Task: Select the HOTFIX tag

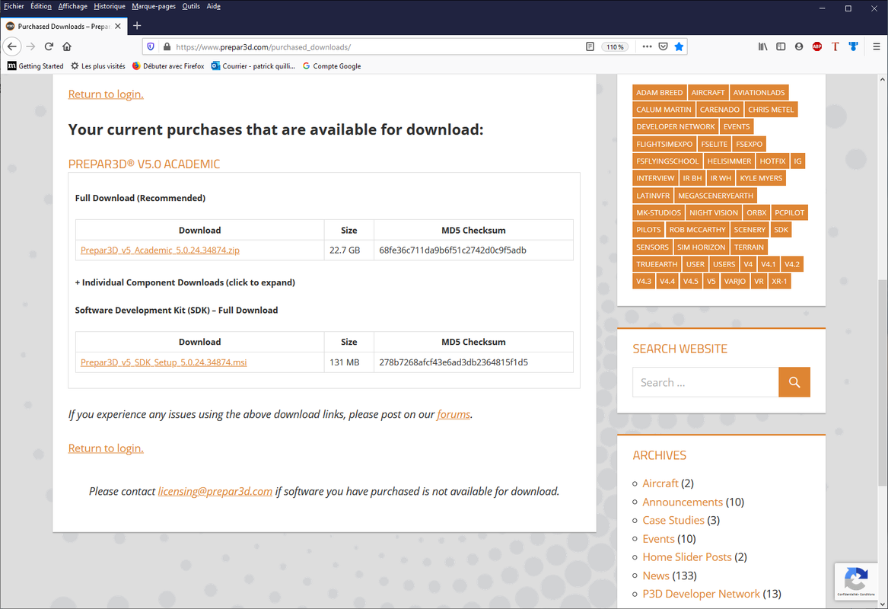Action: pos(772,161)
